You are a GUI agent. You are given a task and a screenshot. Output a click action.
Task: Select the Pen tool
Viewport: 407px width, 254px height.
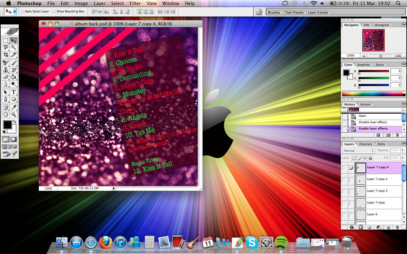[x=6, y=99]
